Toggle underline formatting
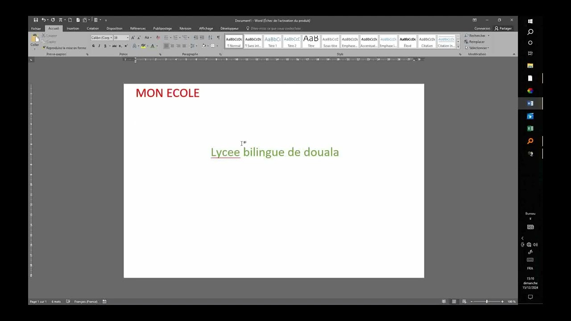 point(105,46)
